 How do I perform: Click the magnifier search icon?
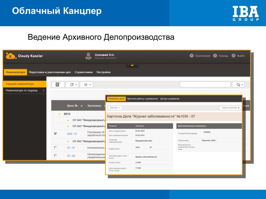click(238, 85)
